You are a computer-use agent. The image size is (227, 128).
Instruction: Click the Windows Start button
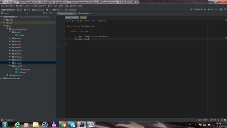pyautogui.click(x=5, y=125)
